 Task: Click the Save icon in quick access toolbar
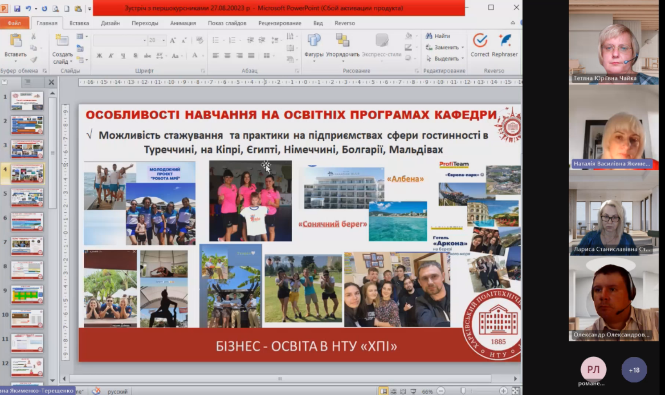pos(17,8)
